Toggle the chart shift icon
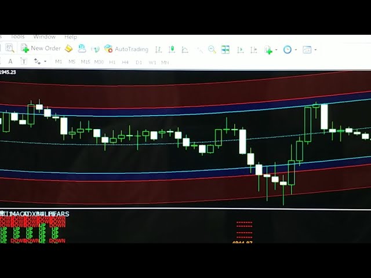This screenshot has height=278, width=371. click(x=254, y=50)
